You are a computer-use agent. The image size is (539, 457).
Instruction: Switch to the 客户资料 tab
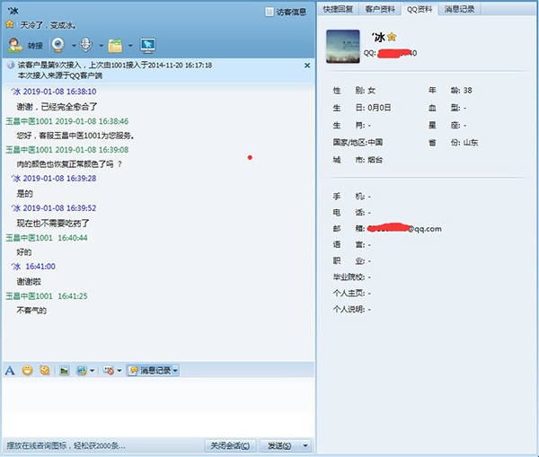(x=380, y=9)
